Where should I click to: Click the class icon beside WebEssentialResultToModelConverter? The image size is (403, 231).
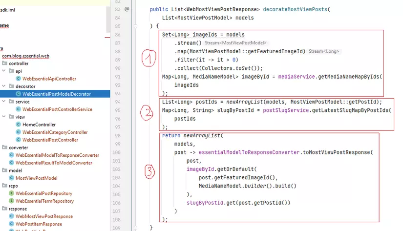pyautogui.click(x=12, y=163)
